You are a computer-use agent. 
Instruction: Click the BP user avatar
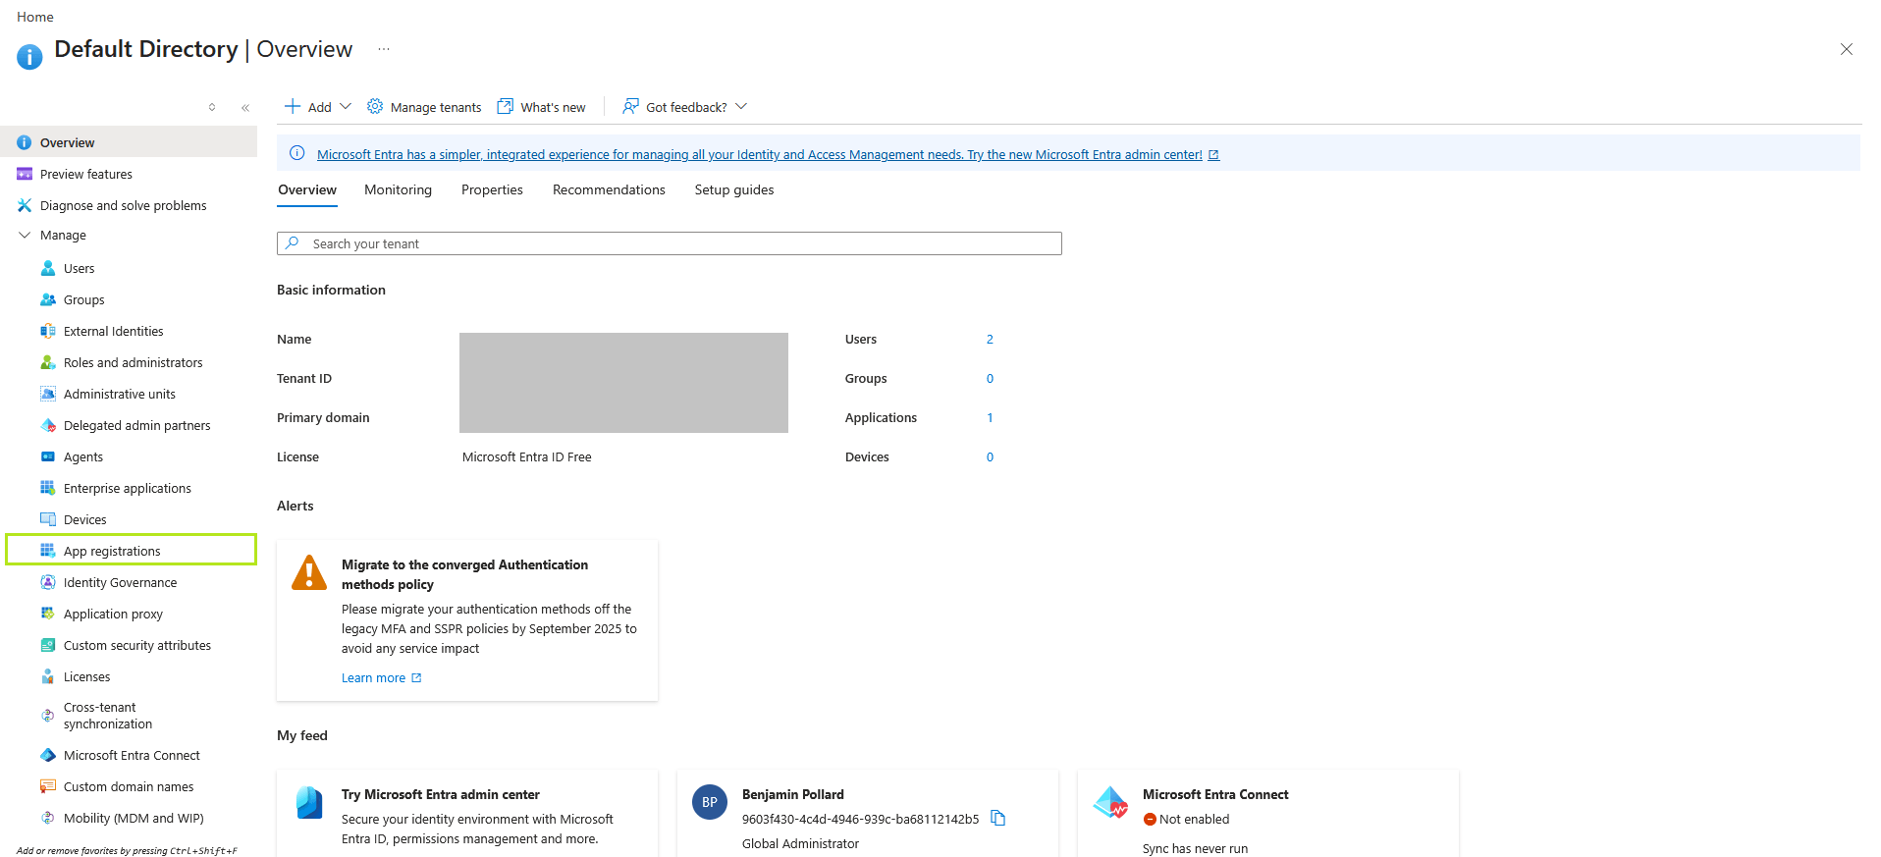710,802
